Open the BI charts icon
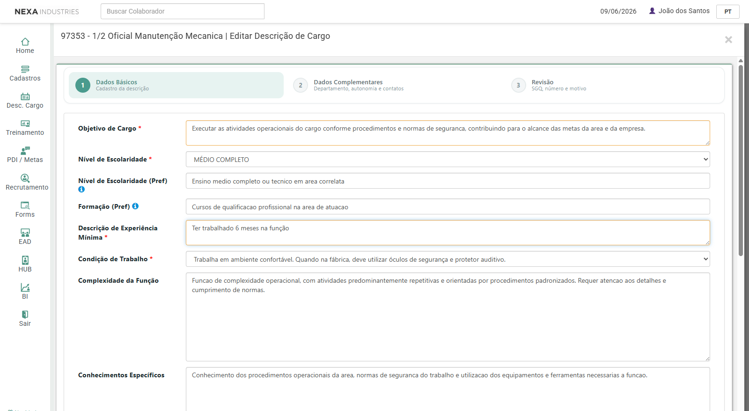 click(25, 287)
